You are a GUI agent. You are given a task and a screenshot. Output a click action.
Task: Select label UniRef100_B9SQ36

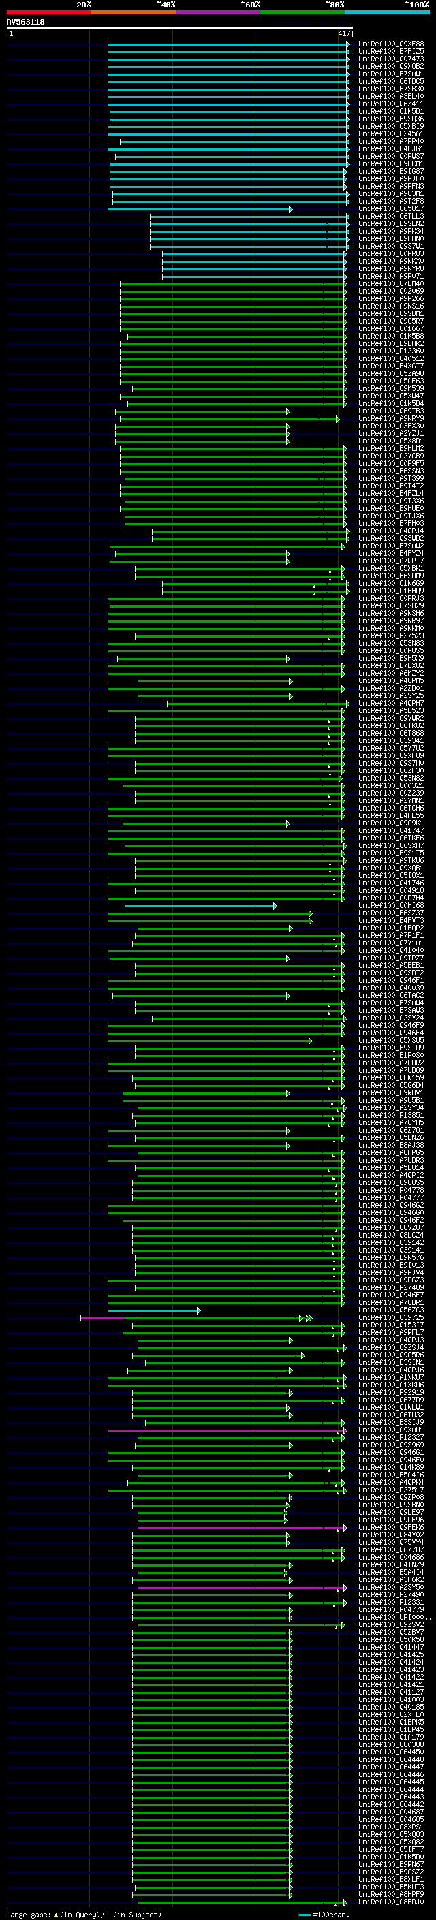click(x=390, y=119)
